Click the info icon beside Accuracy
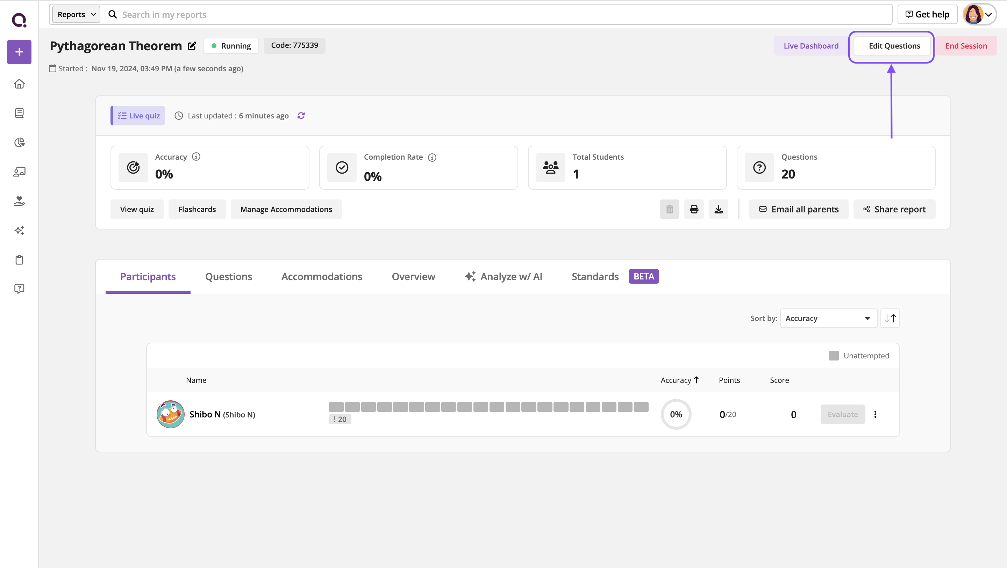1007x568 pixels. 196,156
